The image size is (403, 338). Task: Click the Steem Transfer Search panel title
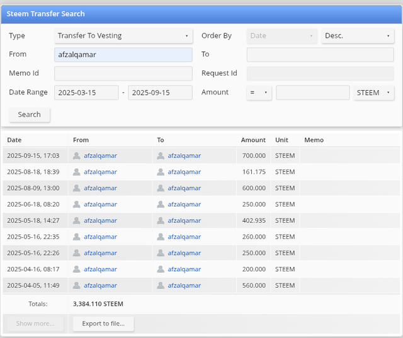tap(45, 14)
